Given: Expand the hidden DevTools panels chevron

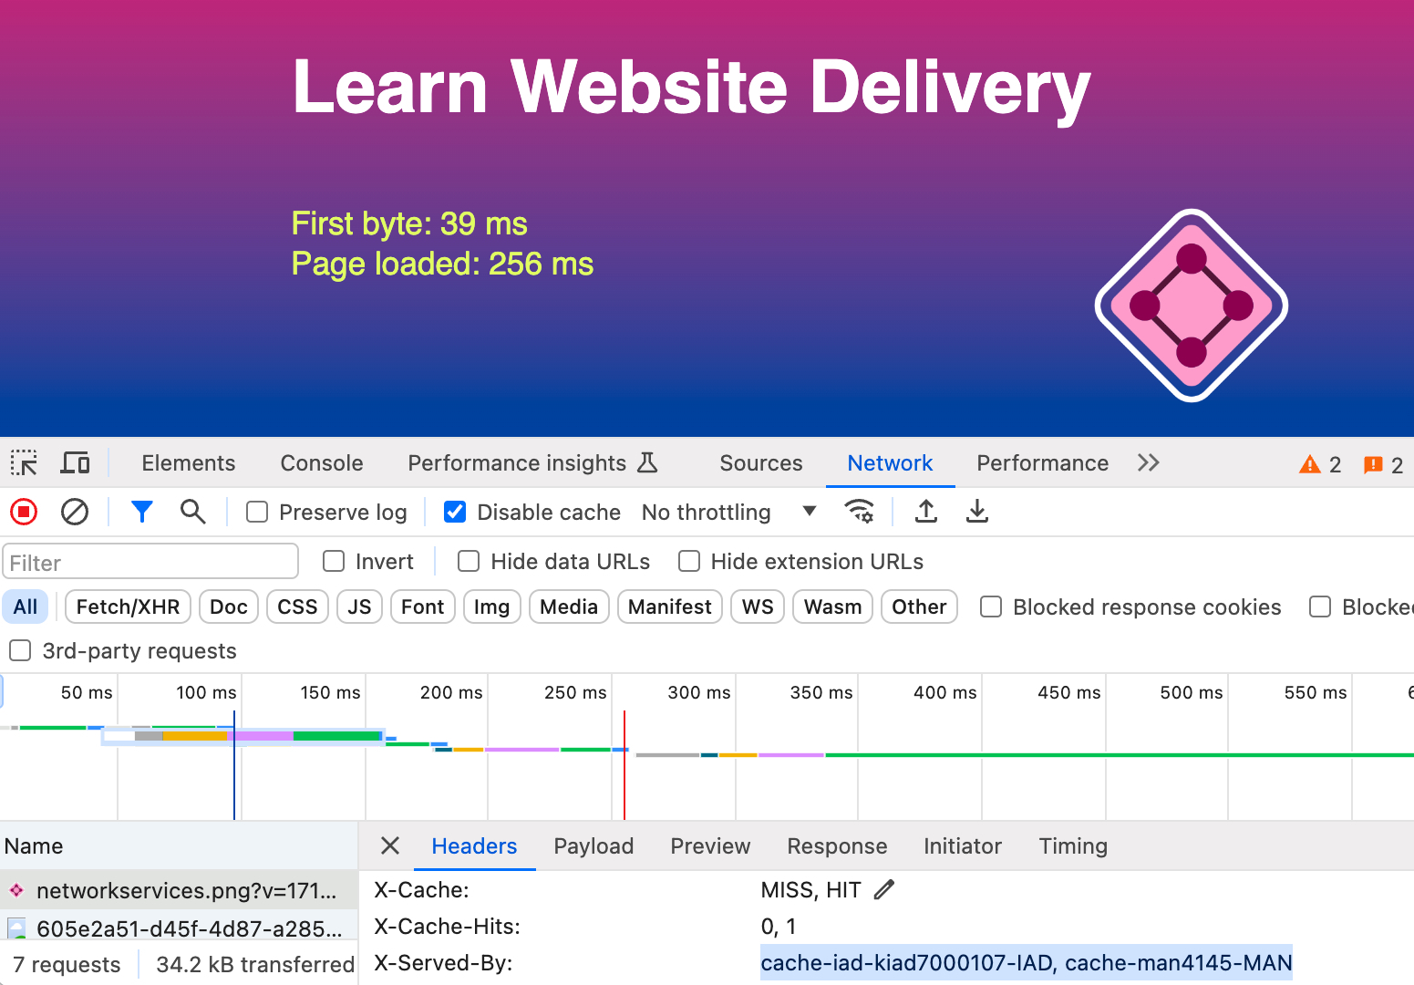Looking at the screenshot, I should tap(1148, 462).
